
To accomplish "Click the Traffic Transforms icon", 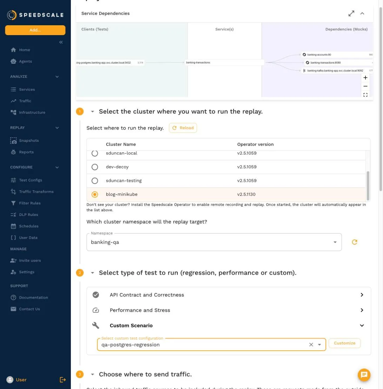I will point(13,192).
